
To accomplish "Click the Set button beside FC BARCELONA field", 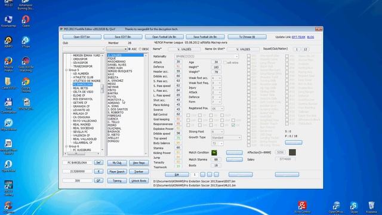I will point(98,162).
